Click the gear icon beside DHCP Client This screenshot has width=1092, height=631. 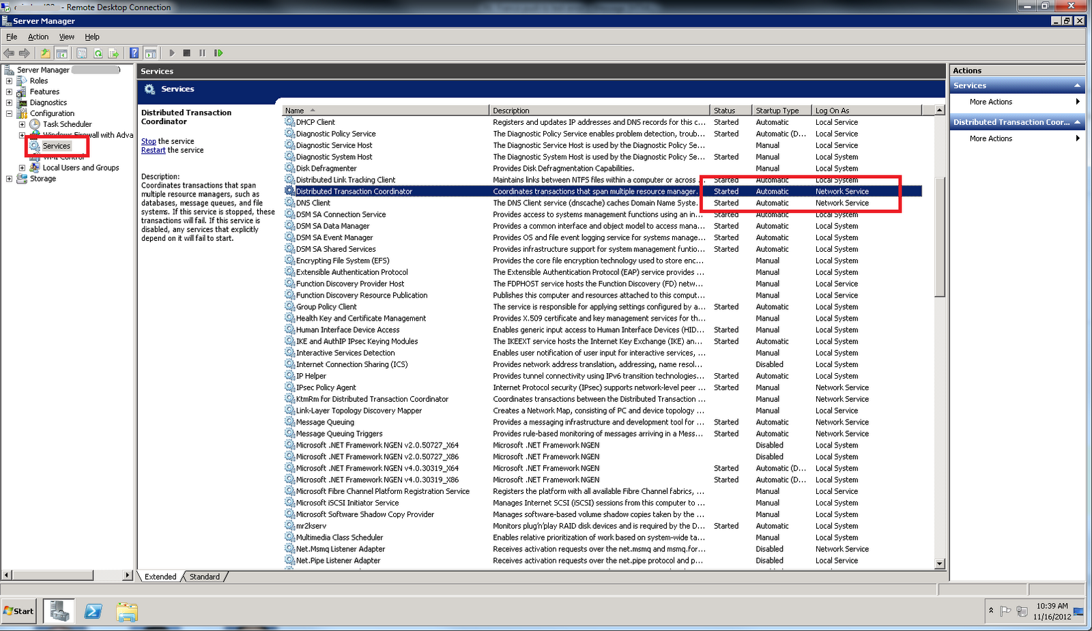point(290,122)
